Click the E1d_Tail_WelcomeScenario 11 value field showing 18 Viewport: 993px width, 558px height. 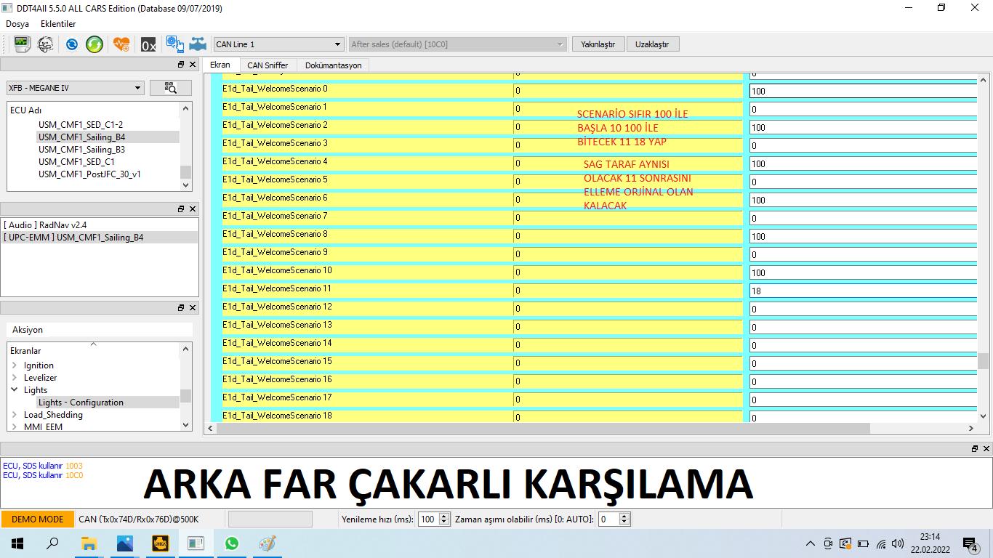pyautogui.click(x=862, y=291)
